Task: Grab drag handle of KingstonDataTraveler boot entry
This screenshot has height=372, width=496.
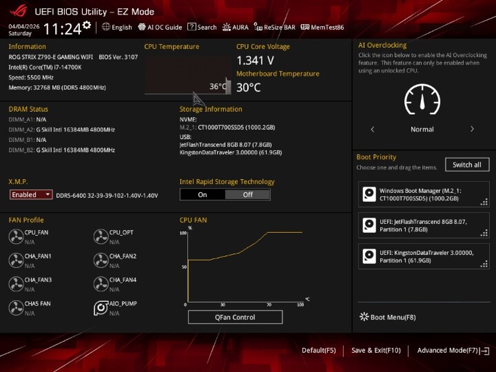Action: (484, 264)
